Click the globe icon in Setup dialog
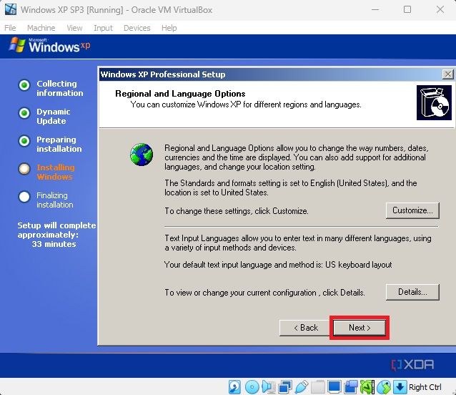456x395 pixels. 142,155
